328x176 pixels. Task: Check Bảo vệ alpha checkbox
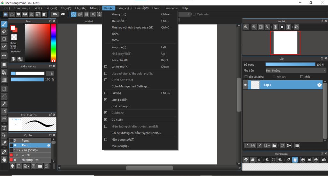tap(246, 77)
